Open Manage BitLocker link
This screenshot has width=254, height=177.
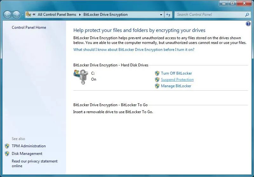tap(176, 86)
